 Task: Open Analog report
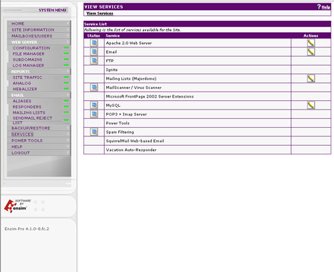(22, 84)
